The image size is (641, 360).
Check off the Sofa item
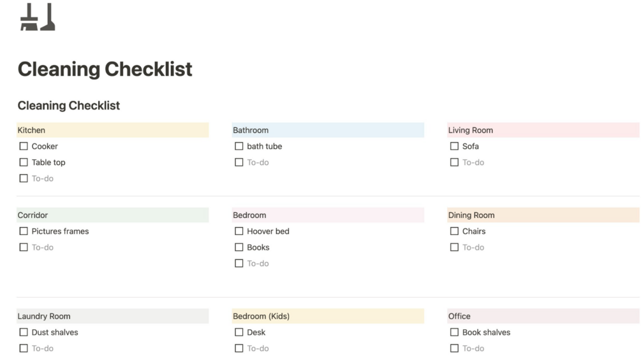454,146
